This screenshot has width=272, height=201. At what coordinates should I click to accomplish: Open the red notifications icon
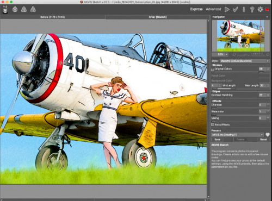pyautogui.click(x=267, y=9)
